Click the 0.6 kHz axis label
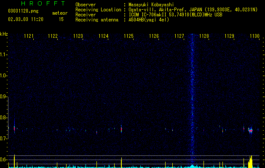Screen dimensions: 265x168 click(x=4, y=160)
